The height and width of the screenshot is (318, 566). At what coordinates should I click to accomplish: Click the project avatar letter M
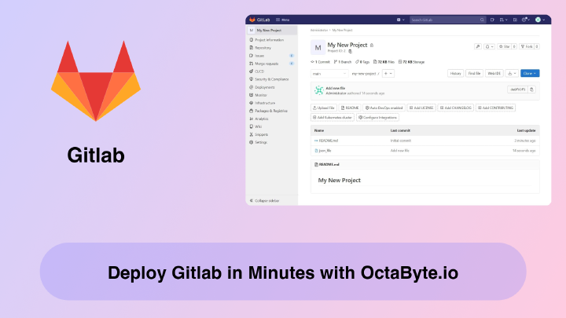point(318,48)
